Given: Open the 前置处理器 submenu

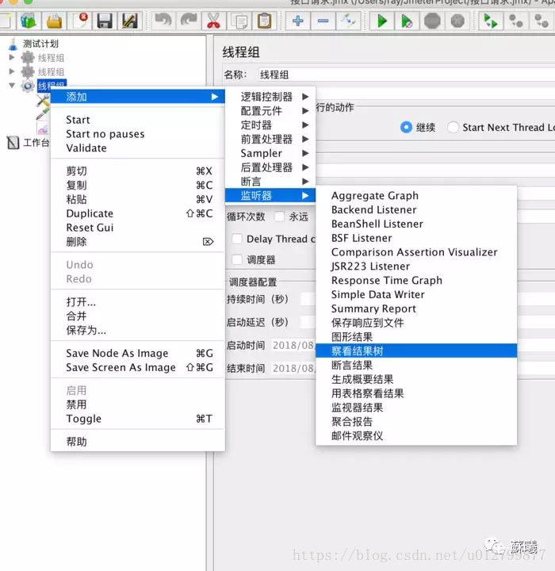Looking at the screenshot, I should (270, 139).
